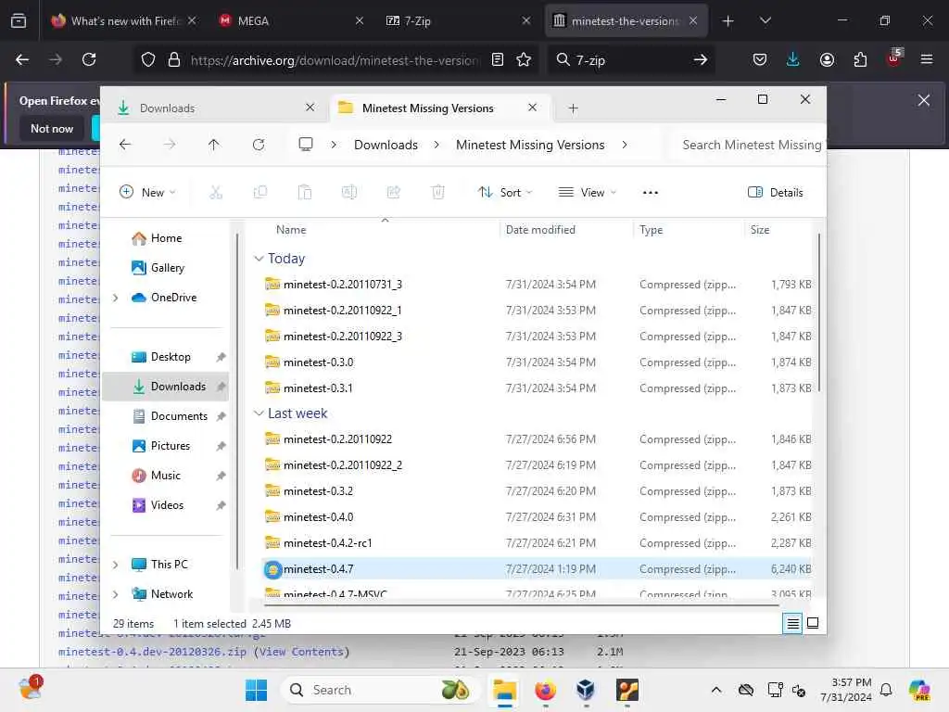Switch to details list view icon
The height and width of the screenshot is (712, 949).
pos(793,623)
